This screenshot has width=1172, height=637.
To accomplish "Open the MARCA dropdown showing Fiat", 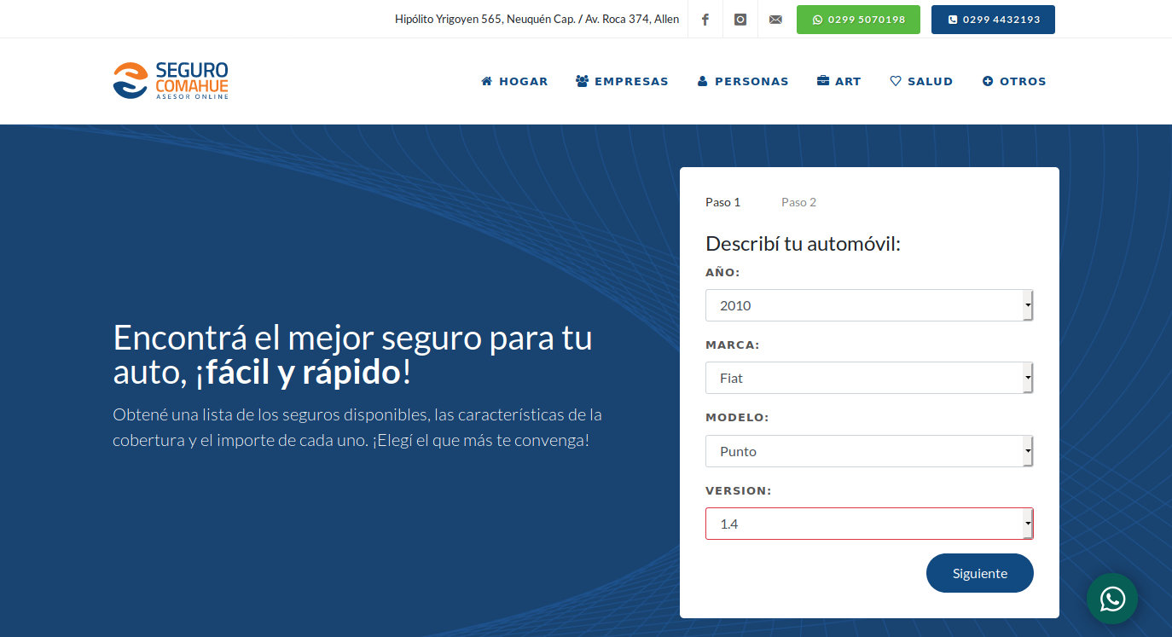I will [x=869, y=378].
